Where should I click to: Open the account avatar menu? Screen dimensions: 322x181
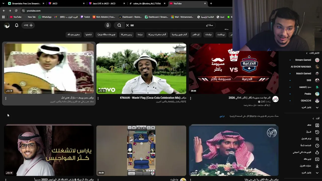pyautogui.click(x=7, y=25)
